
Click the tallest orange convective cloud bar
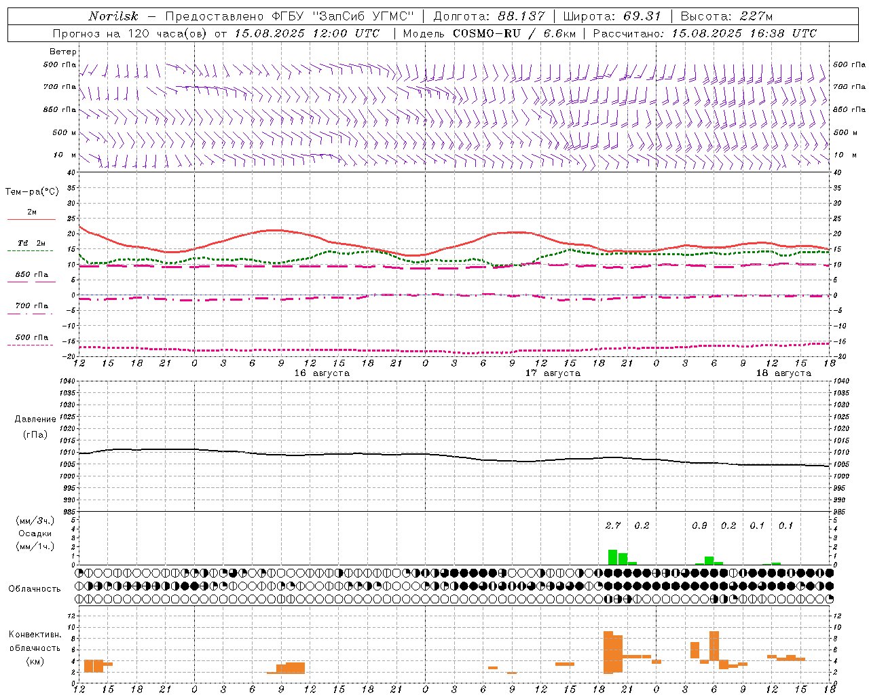point(608,652)
